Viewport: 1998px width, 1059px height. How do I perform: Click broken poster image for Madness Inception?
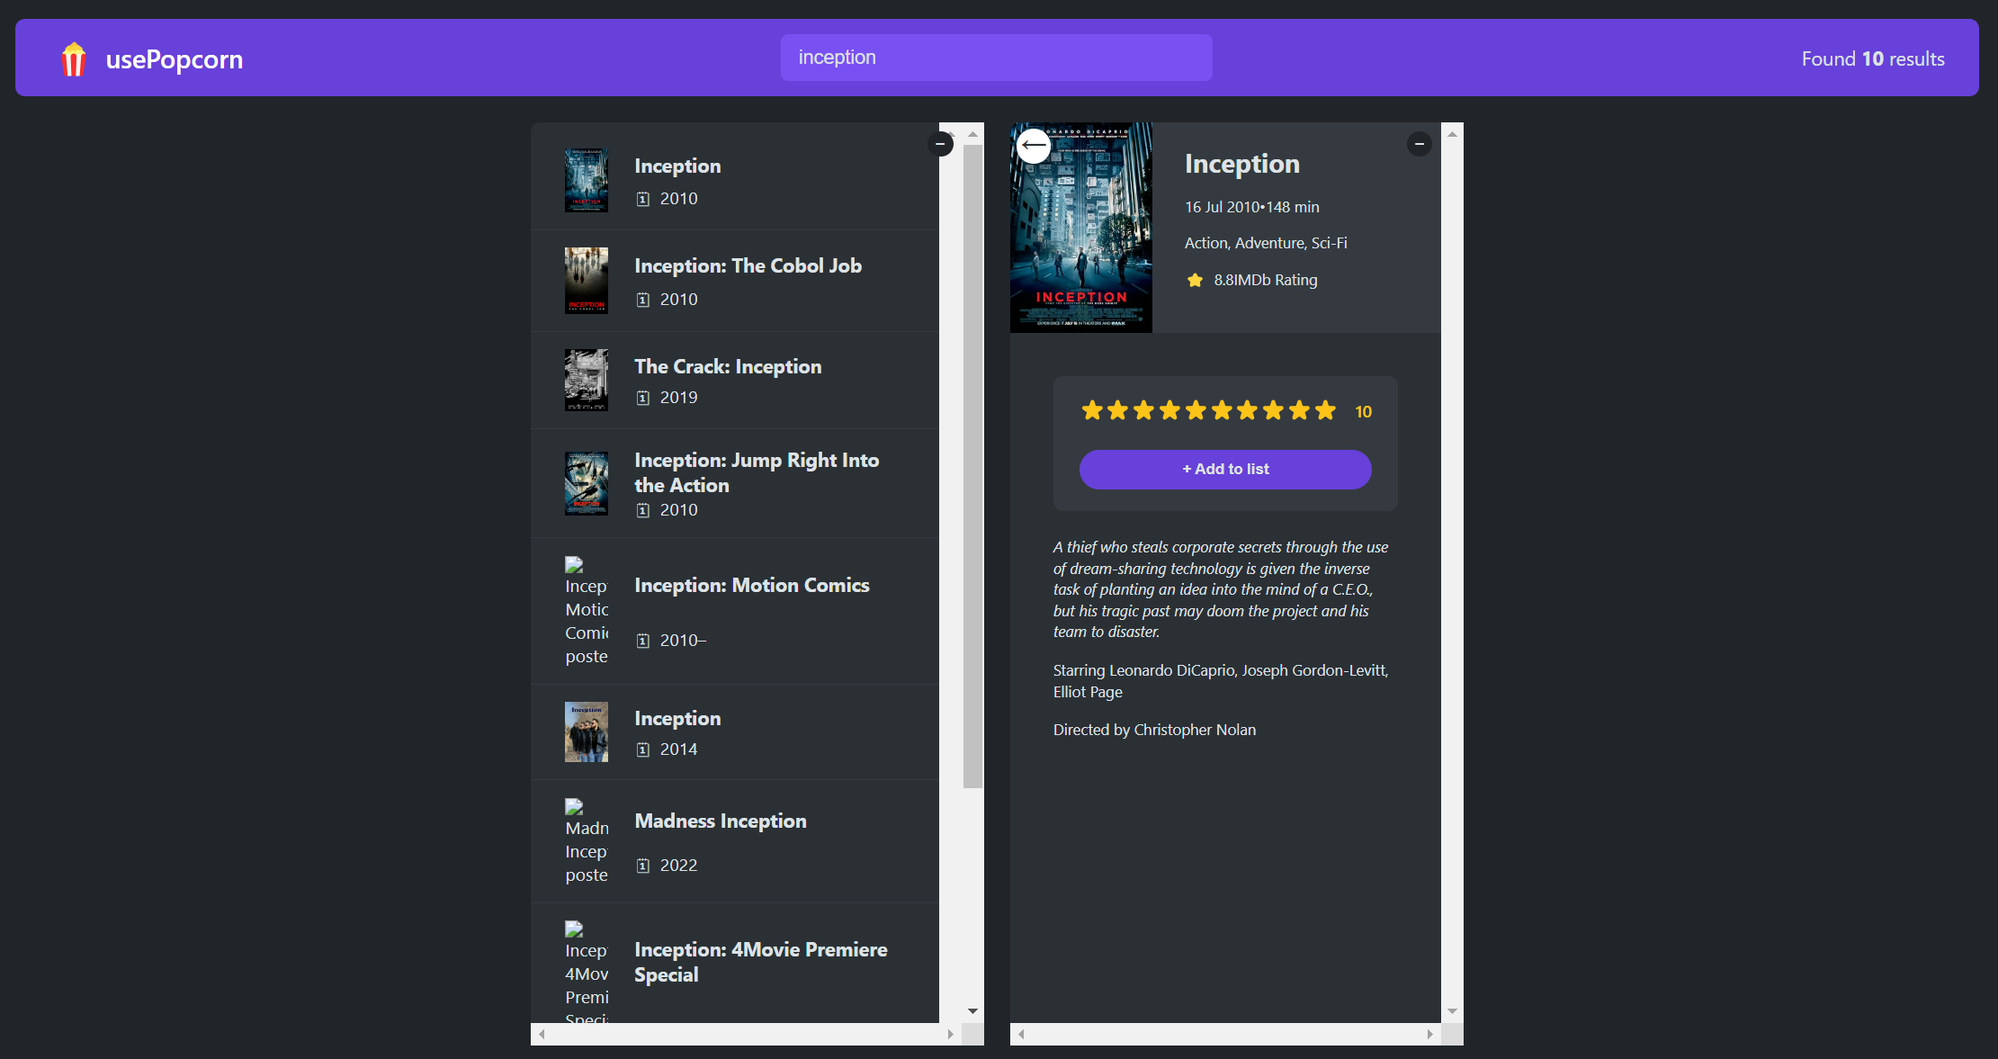pyautogui.click(x=587, y=841)
